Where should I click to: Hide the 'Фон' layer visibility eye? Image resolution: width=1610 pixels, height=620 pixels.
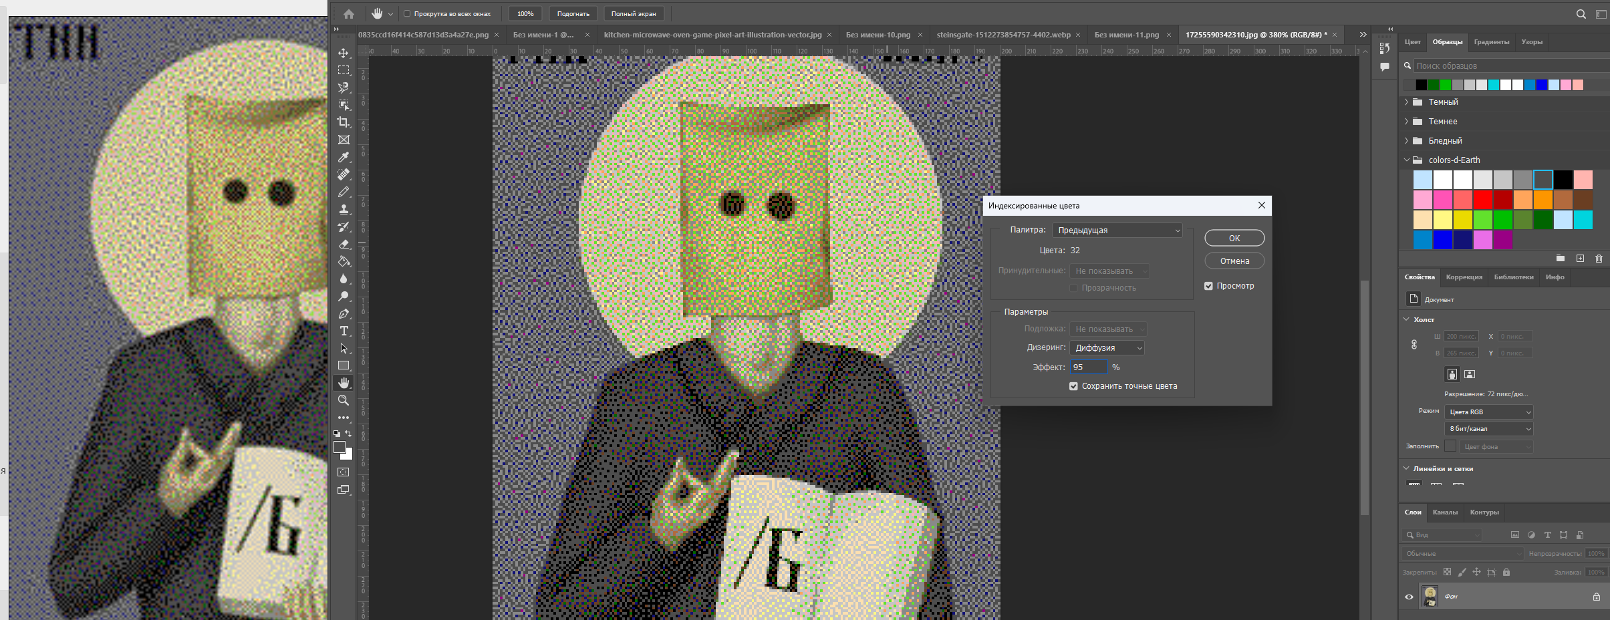[x=1409, y=597]
